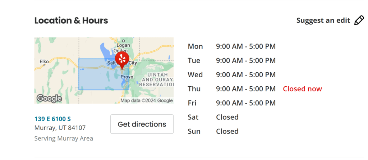Click the Get directions button
The height and width of the screenshot is (160, 368).
click(x=142, y=124)
